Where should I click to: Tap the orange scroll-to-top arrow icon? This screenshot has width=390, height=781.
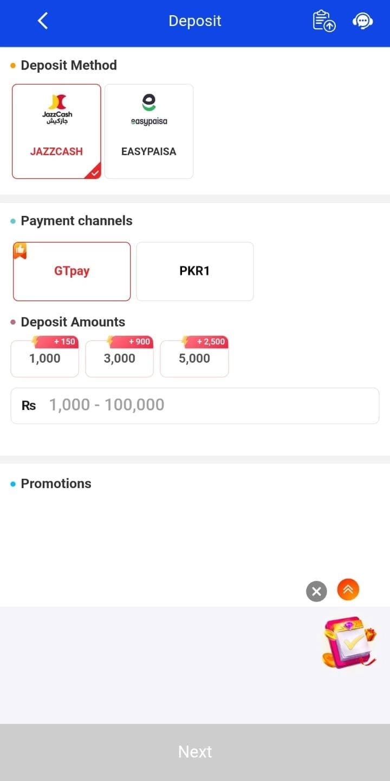(348, 590)
